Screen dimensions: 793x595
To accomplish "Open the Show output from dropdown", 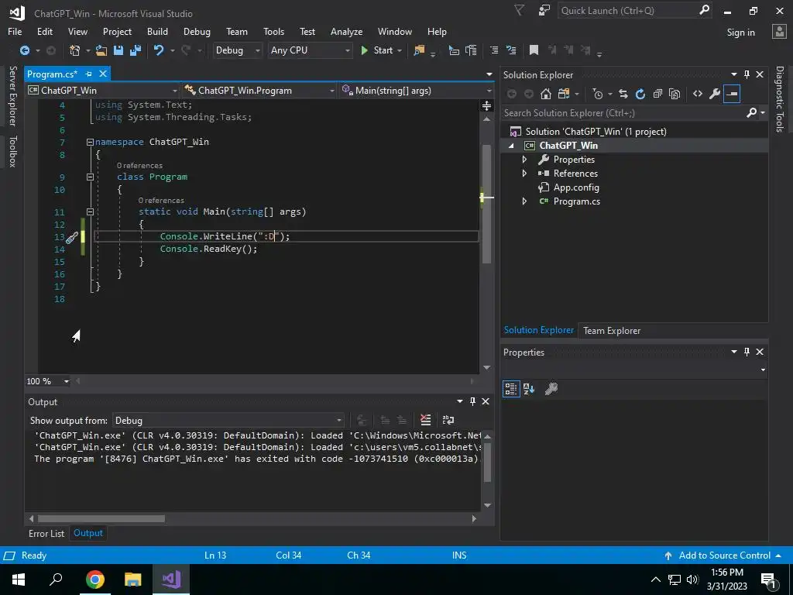I will tap(228, 421).
